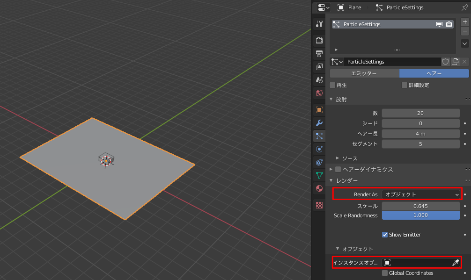Open the Modifiers wrench tab

(319, 123)
